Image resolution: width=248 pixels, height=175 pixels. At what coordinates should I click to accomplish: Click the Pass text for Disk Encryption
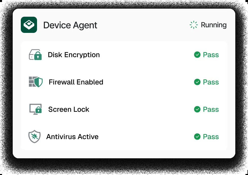point(211,55)
